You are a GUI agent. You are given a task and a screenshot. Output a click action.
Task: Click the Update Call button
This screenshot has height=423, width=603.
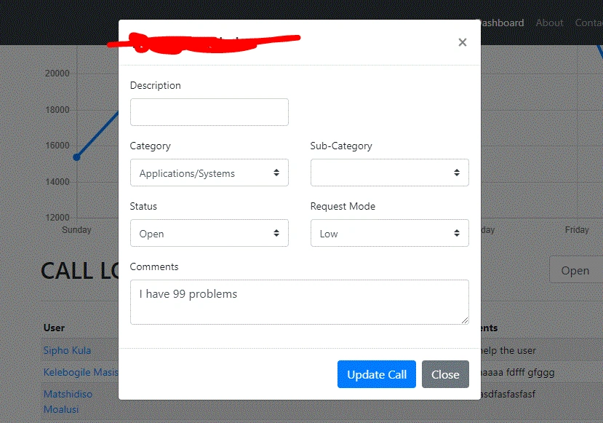tap(377, 374)
